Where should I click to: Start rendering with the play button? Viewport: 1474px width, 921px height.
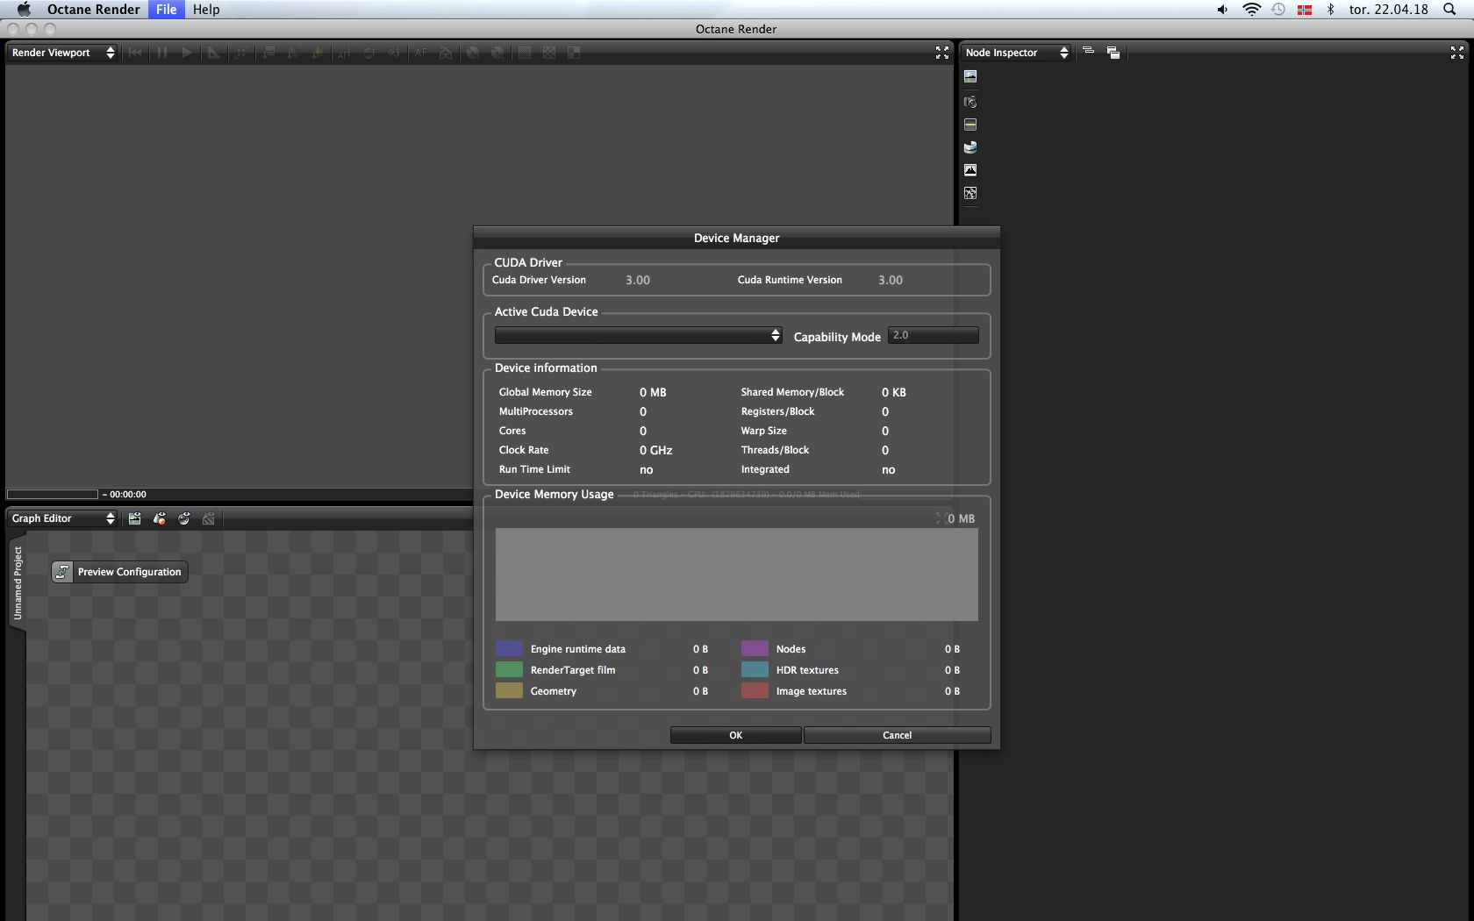(187, 53)
